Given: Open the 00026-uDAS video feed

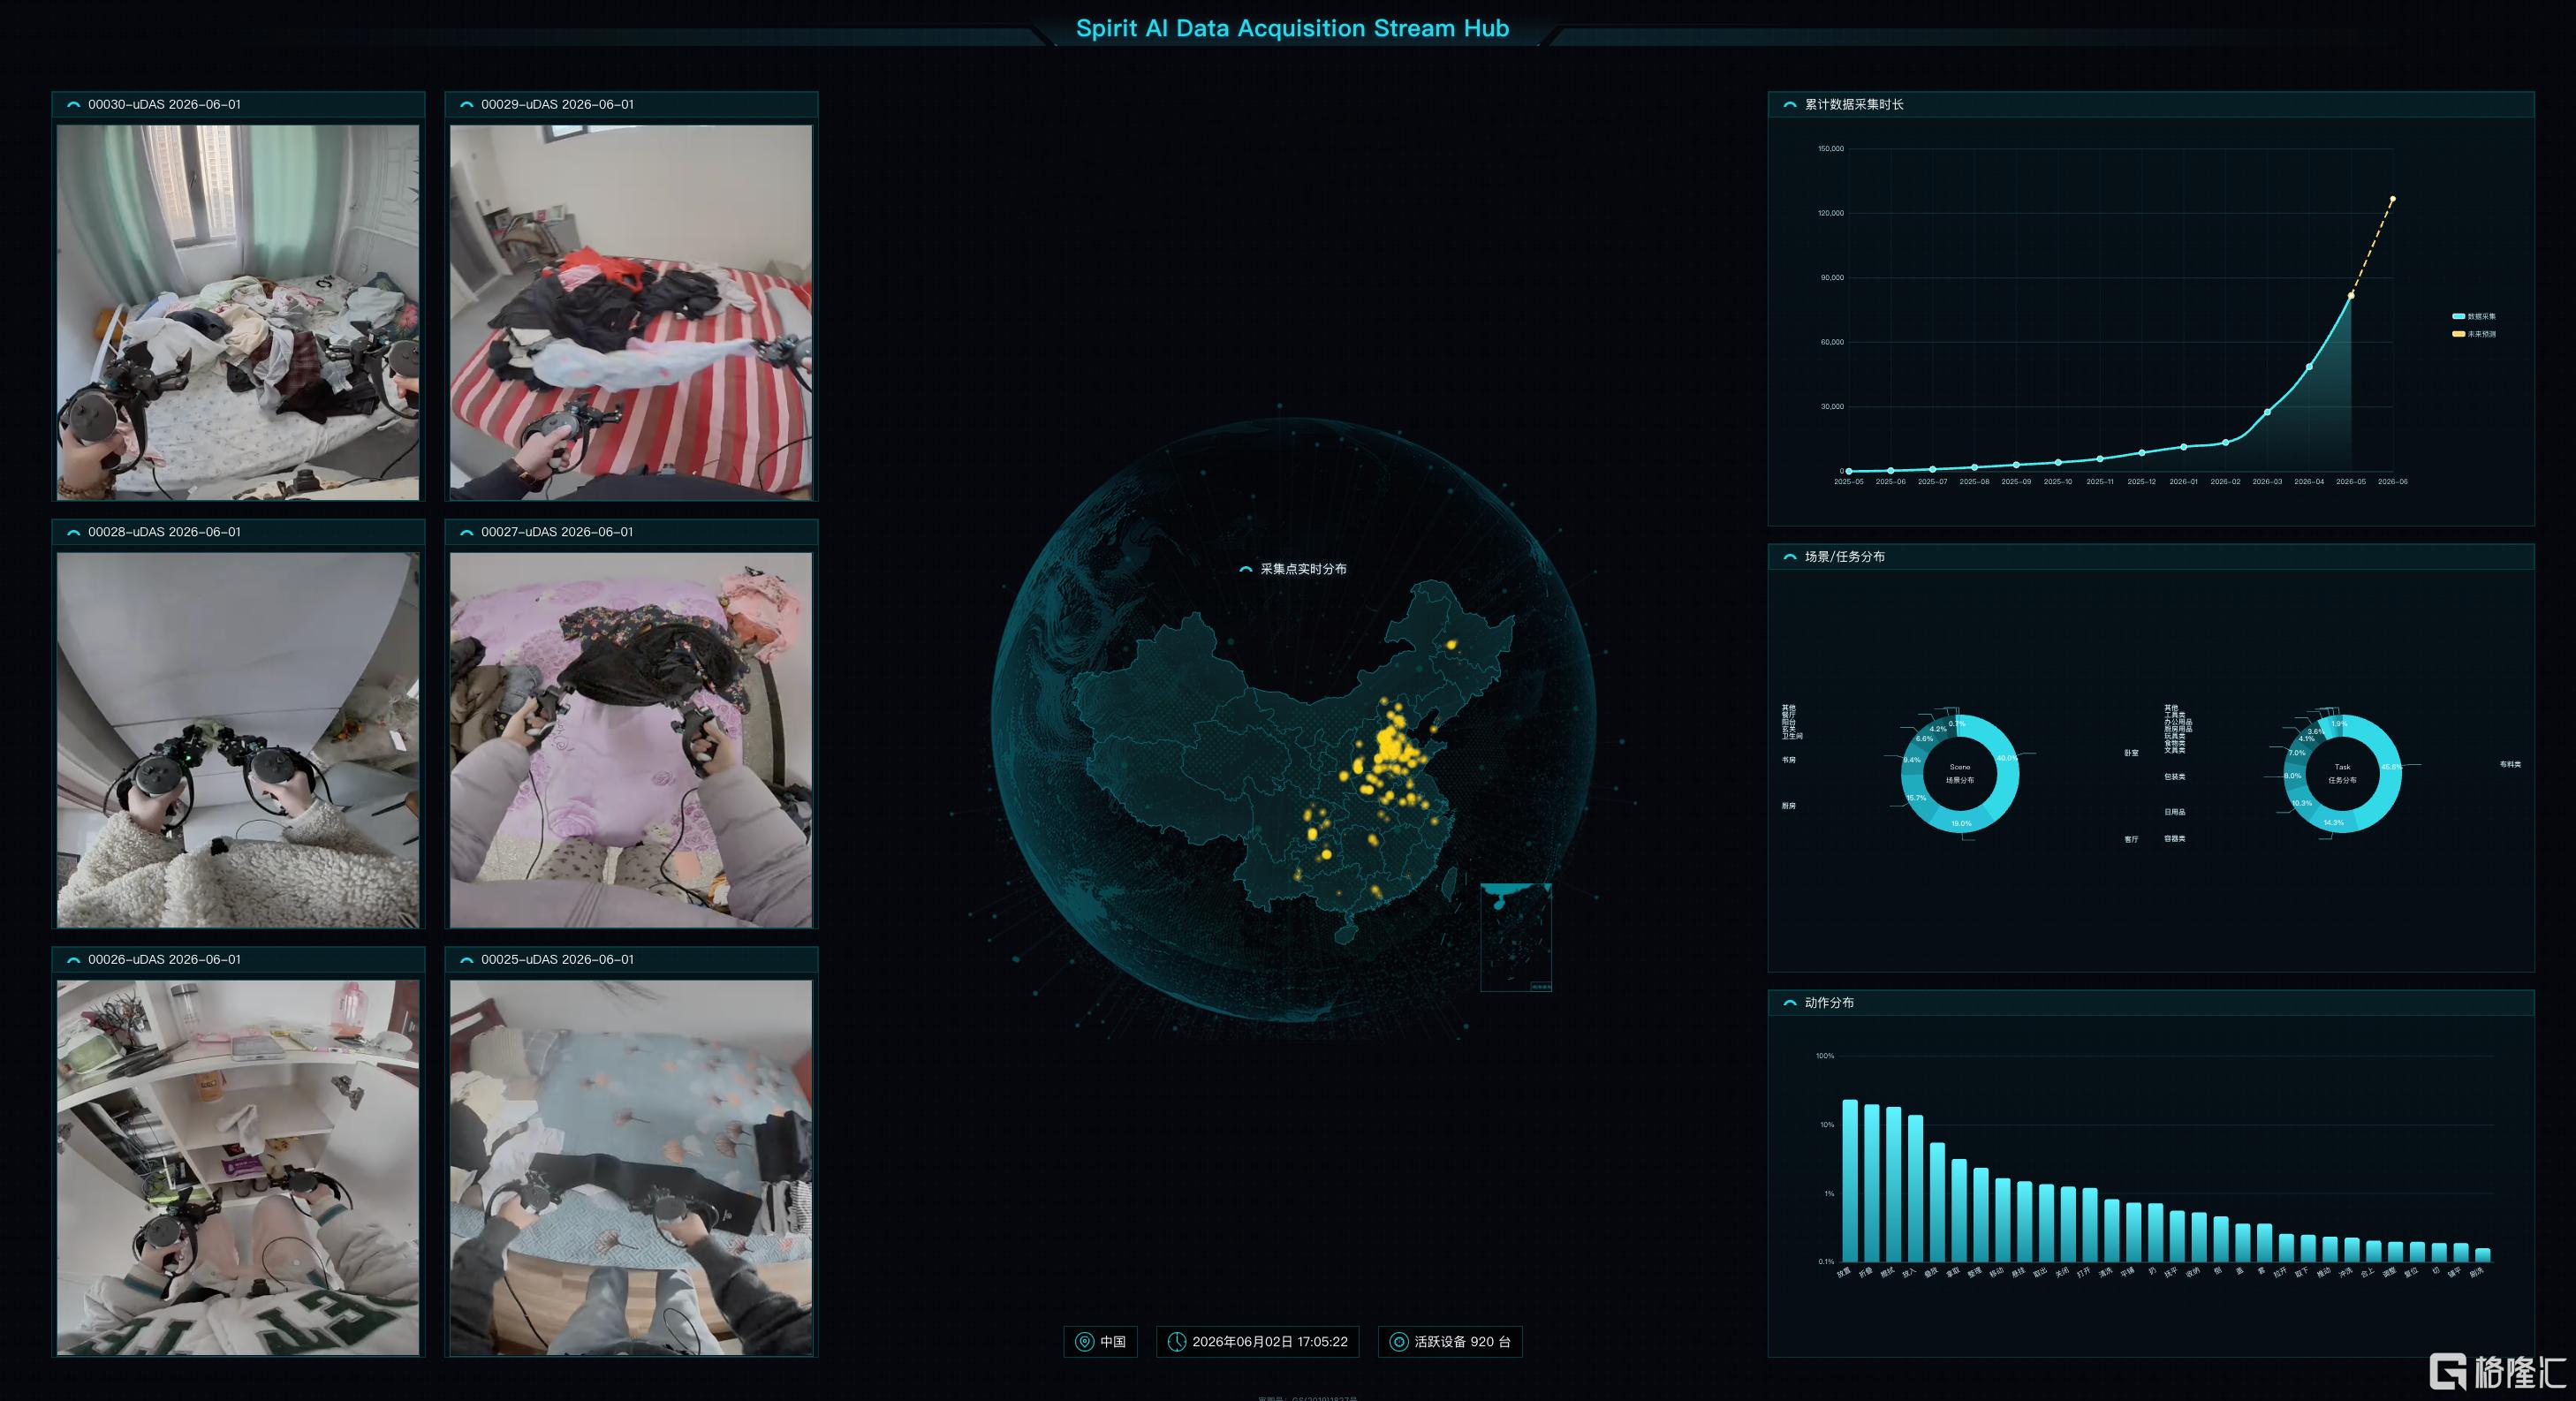Looking at the screenshot, I should click(x=238, y=1167).
